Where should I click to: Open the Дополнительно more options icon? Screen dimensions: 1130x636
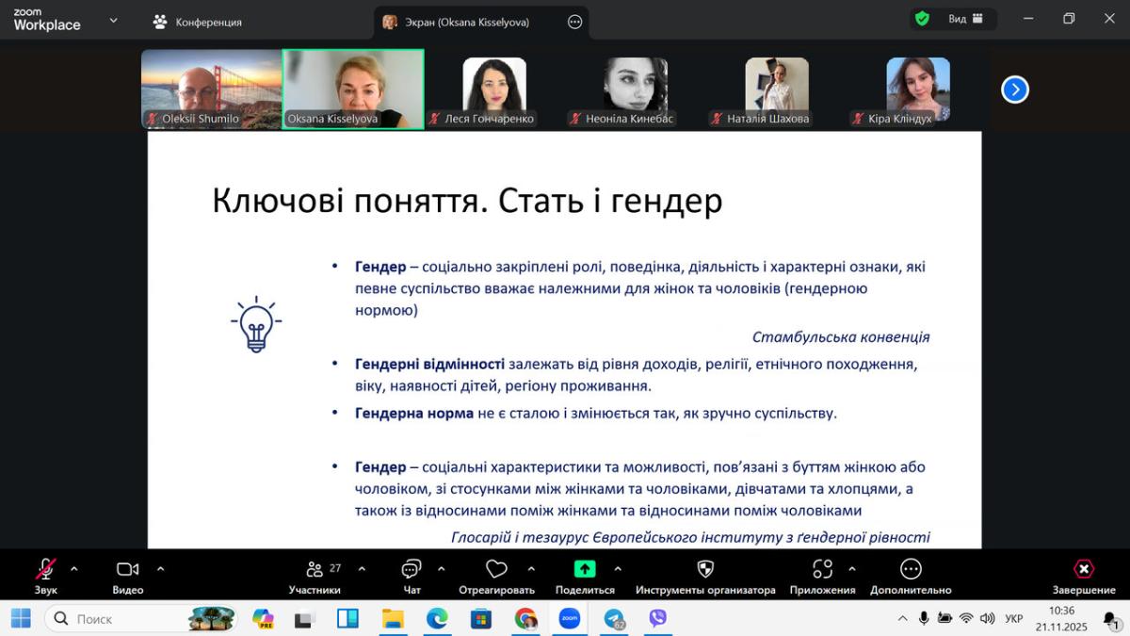coord(911,570)
